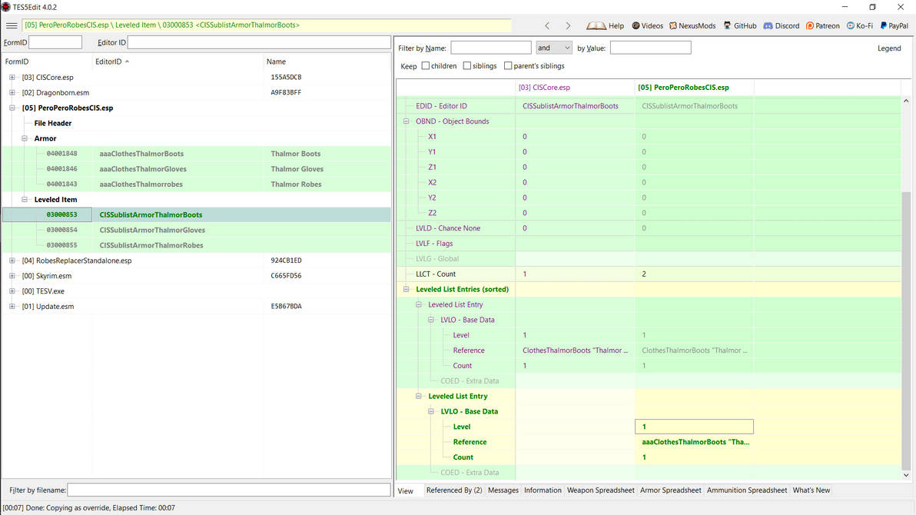Expand the Skyrim.esm tree node
The width and height of the screenshot is (916, 515).
12,276
